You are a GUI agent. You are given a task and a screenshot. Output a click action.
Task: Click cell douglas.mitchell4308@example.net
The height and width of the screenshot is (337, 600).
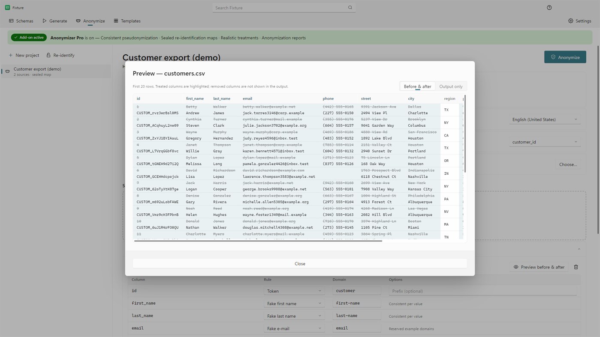[x=277, y=227]
